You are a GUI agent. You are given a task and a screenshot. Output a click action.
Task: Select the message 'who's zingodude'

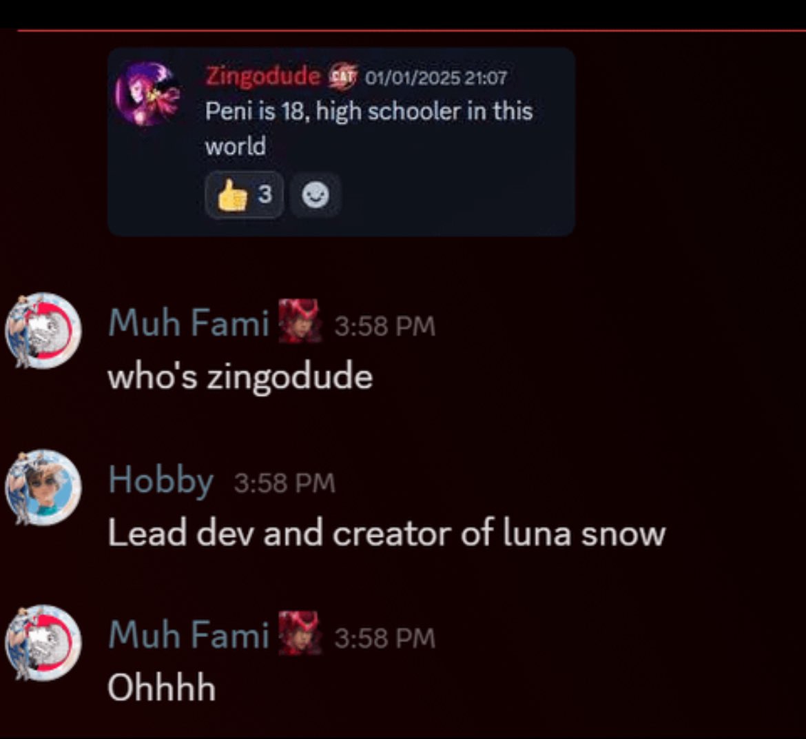tap(240, 377)
